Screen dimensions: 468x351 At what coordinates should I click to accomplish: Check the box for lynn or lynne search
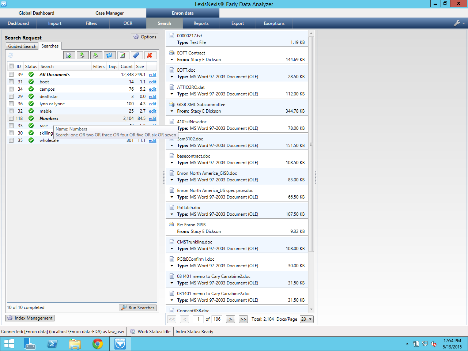click(x=11, y=103)
